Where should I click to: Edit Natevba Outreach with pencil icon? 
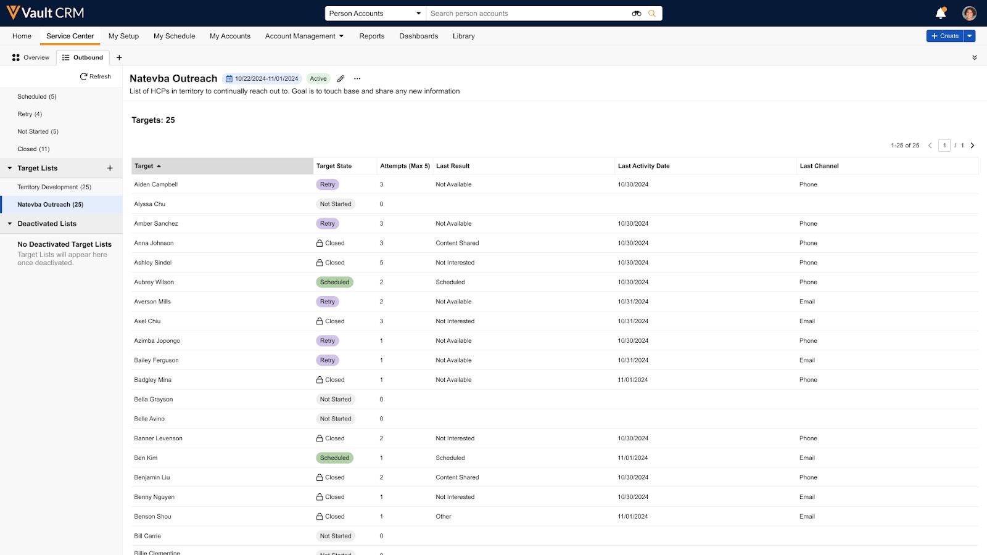pos(341,79)
